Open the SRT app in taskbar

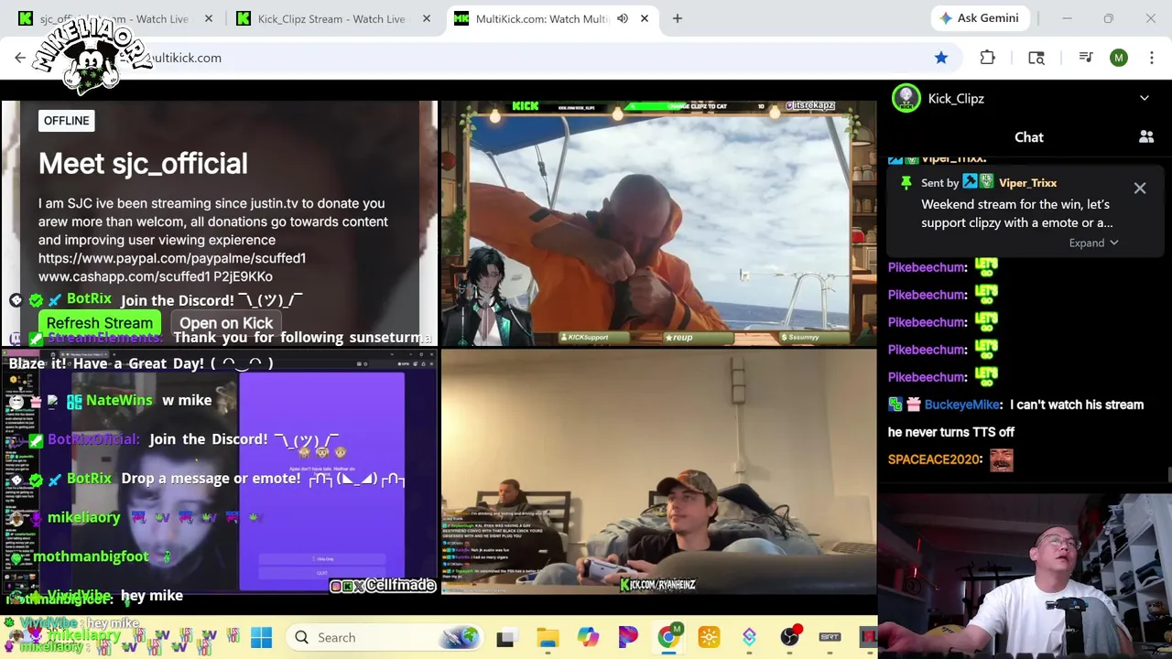tap(830, 637)
